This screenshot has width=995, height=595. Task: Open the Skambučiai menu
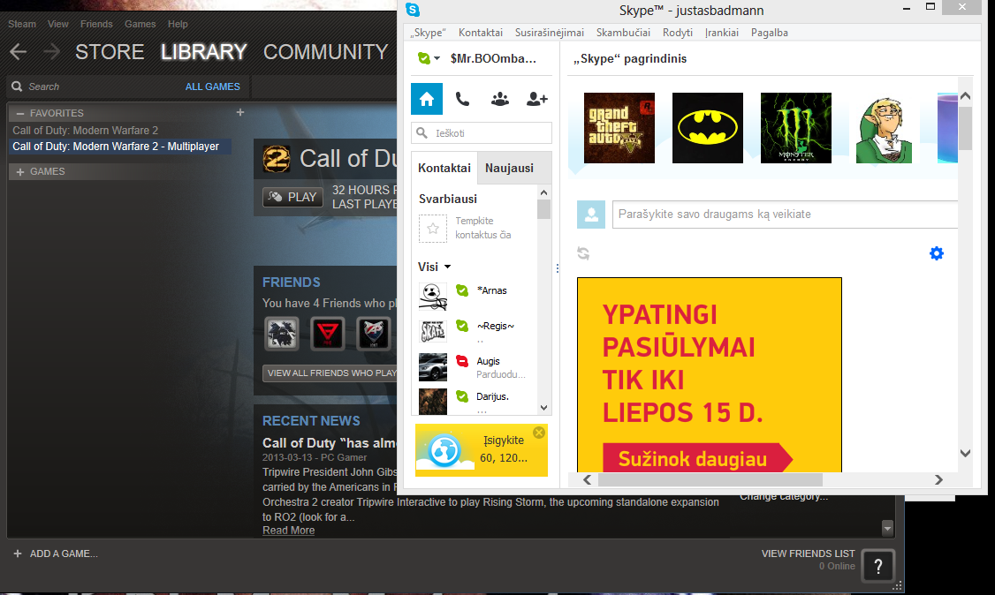(623, 33)
